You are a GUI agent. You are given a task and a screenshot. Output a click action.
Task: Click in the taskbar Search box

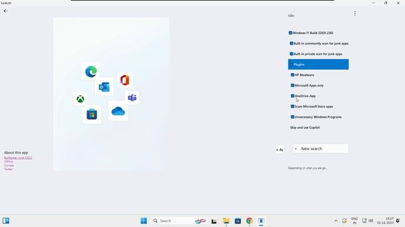[x=178, y=221]
